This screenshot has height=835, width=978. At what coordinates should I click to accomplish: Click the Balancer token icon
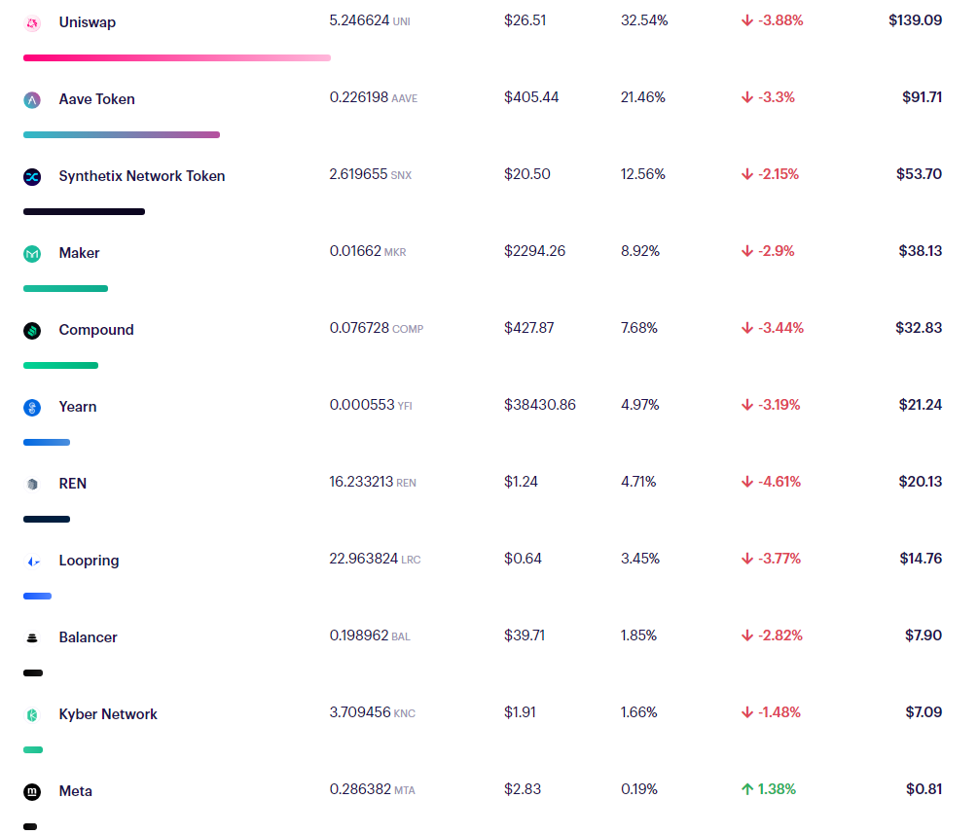(32, 637)
